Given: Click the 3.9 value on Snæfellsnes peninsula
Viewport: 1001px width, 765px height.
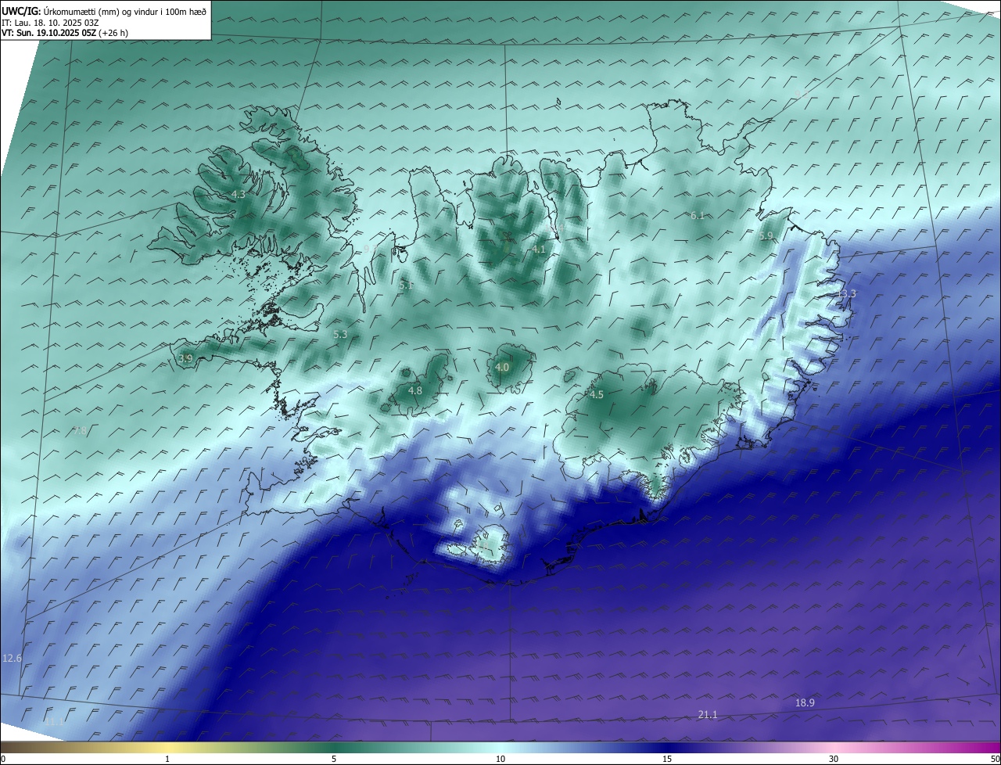Looking at the screenshot, I should (185, 358).
